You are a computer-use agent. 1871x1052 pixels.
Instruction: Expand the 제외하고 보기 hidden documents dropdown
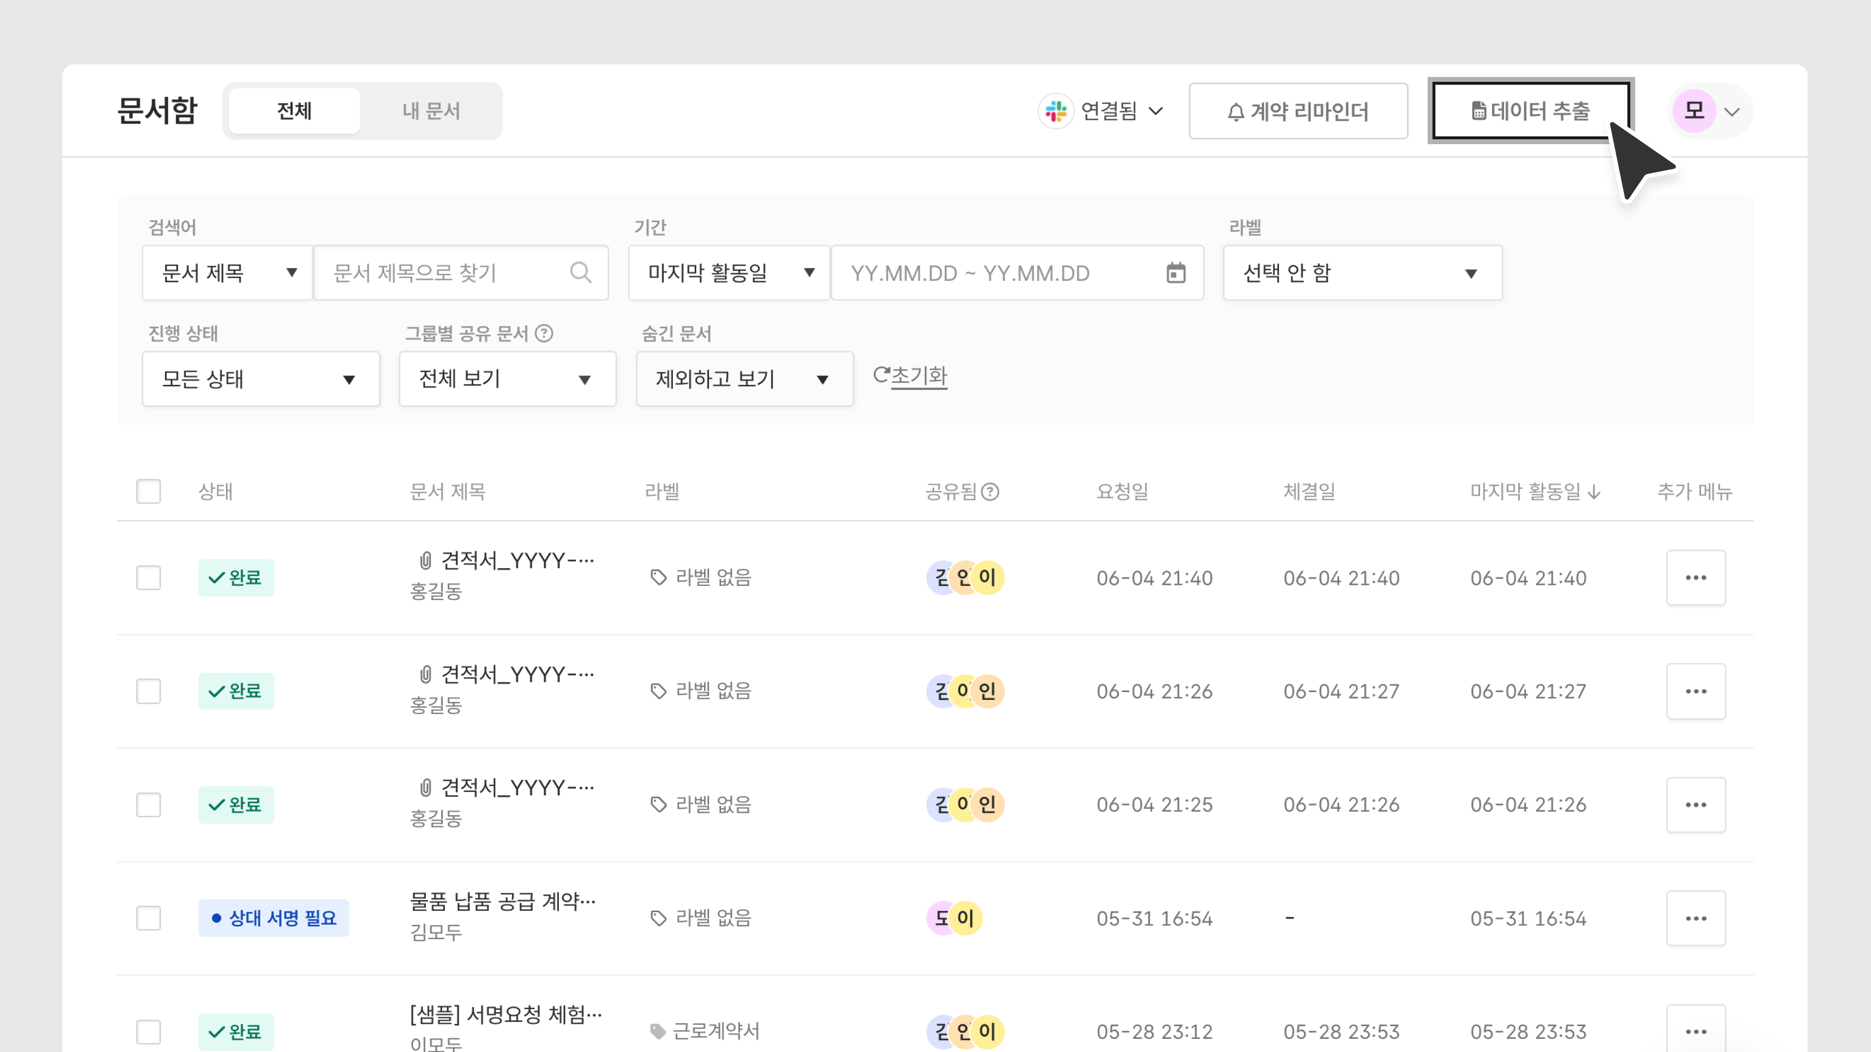tap(744, 379)
